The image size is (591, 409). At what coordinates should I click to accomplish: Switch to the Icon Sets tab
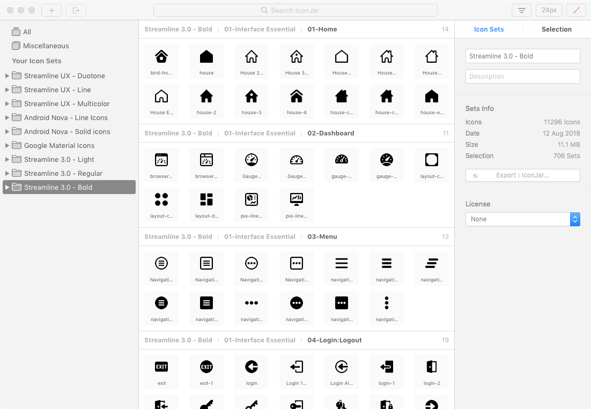click(489, 29)
